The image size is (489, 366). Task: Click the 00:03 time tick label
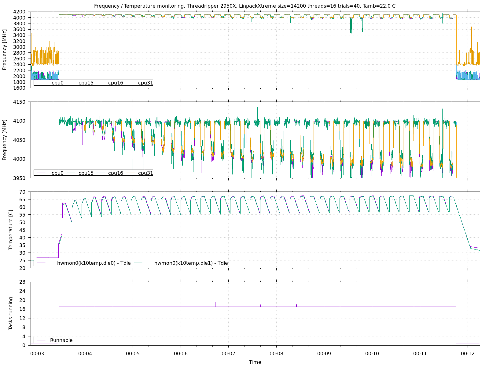(x=37, y=353)
